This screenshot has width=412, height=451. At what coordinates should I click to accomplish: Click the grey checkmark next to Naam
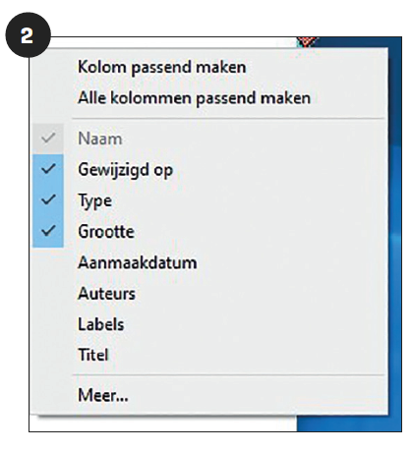tap(48, 139)
